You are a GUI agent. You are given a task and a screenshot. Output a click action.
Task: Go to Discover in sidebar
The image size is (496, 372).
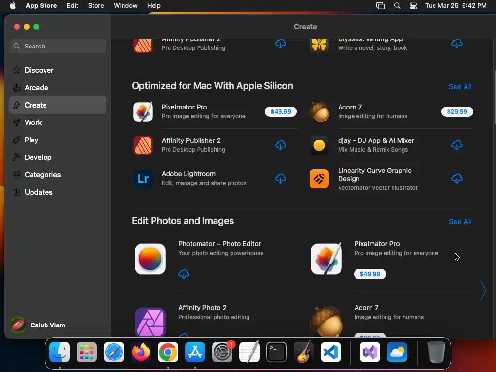(x=58, y=70)
